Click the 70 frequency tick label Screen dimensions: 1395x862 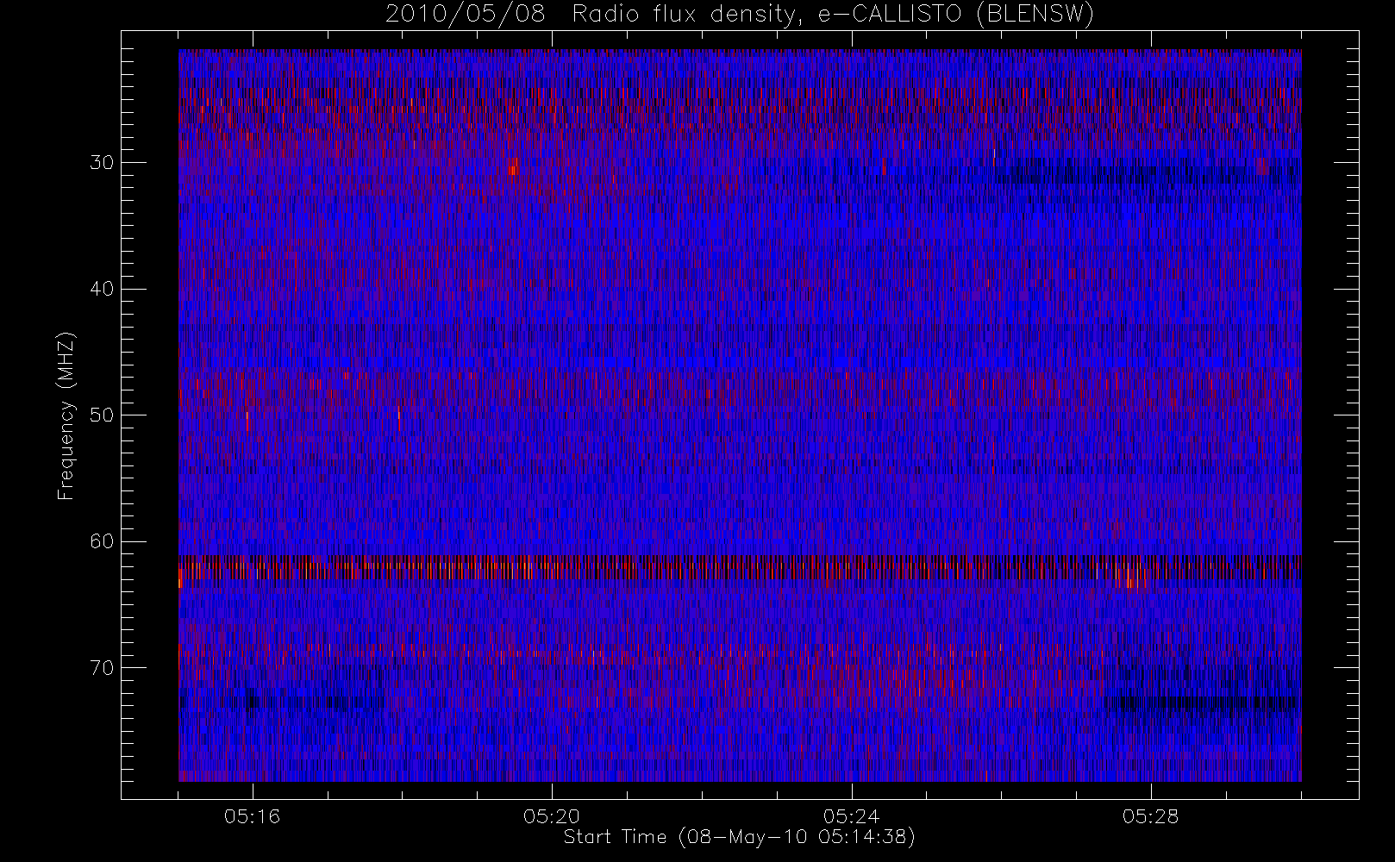[x=102, y=668]
